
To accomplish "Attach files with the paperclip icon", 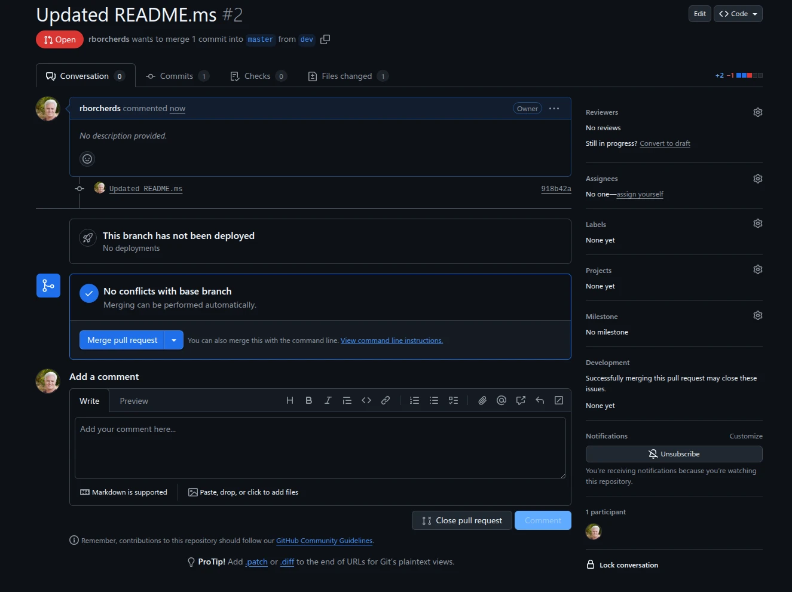I will tap(482, 400).
